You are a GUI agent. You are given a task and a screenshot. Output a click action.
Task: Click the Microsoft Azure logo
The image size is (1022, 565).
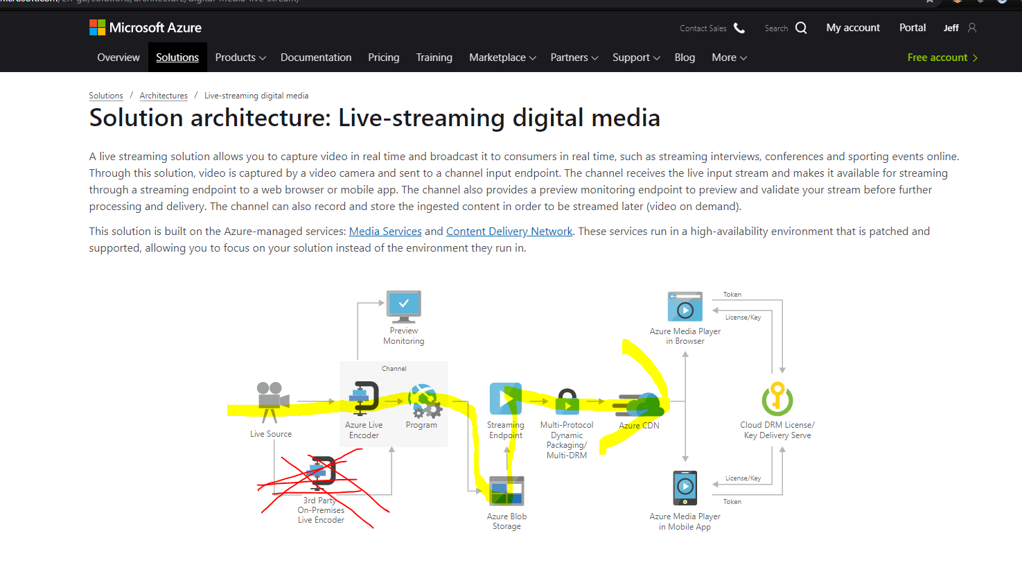point(146,28)
